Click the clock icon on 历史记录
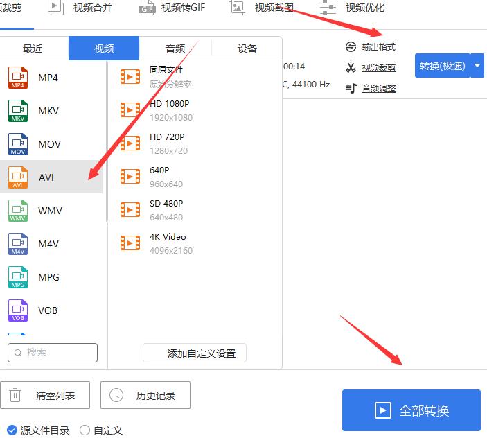The width and height of the screenshot is (487, 438). 116,395
